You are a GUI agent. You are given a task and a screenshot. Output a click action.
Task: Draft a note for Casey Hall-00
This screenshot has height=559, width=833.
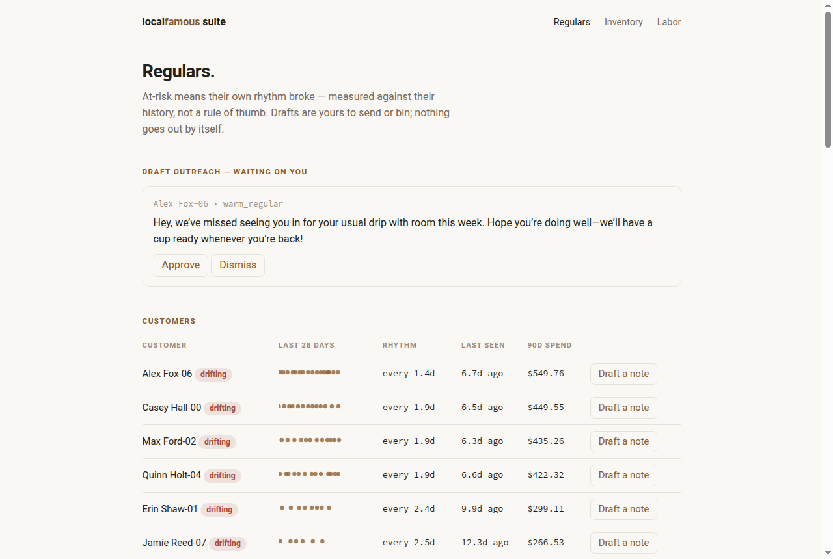coord(623,408)
